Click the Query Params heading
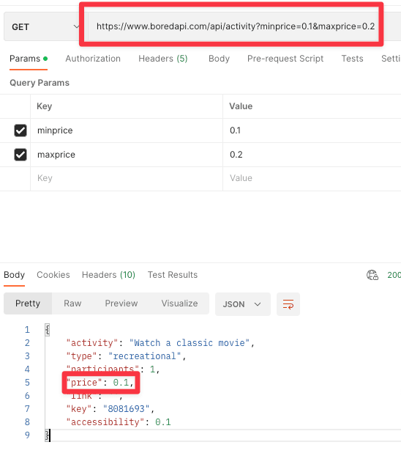 [x=40, y=83]
